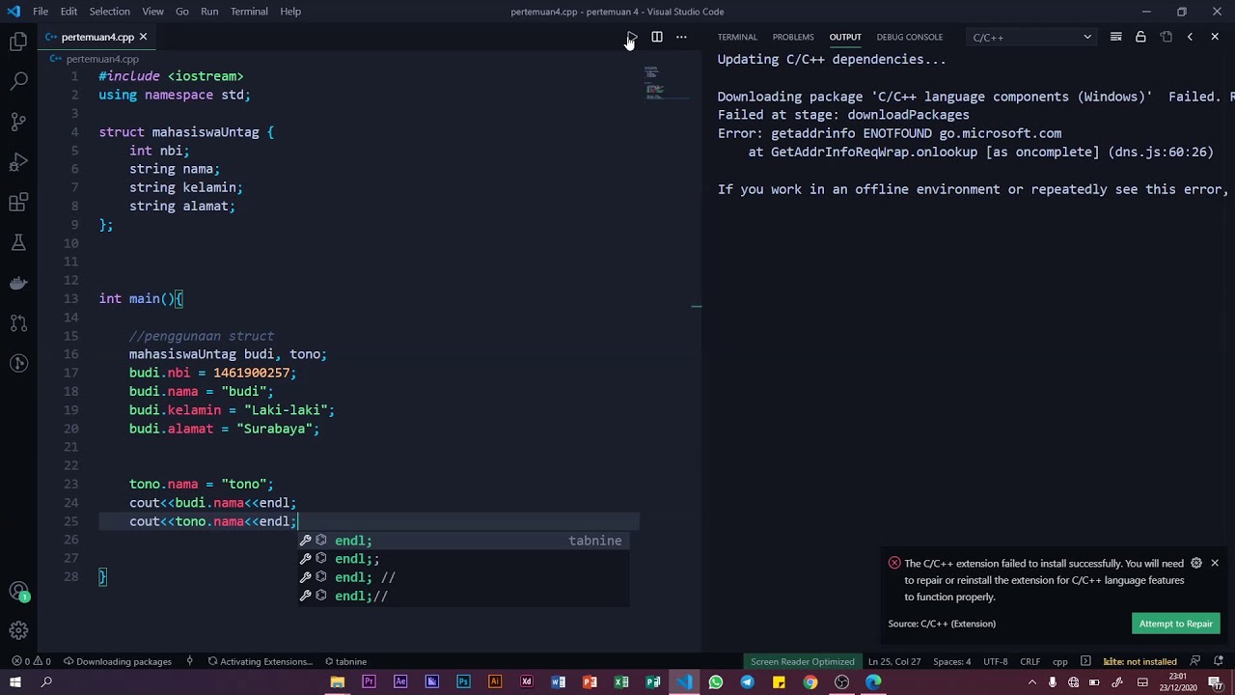1235x695 pixels.
Task: Change the UTF-8 file encoding
Action: [x=995, y=661]
